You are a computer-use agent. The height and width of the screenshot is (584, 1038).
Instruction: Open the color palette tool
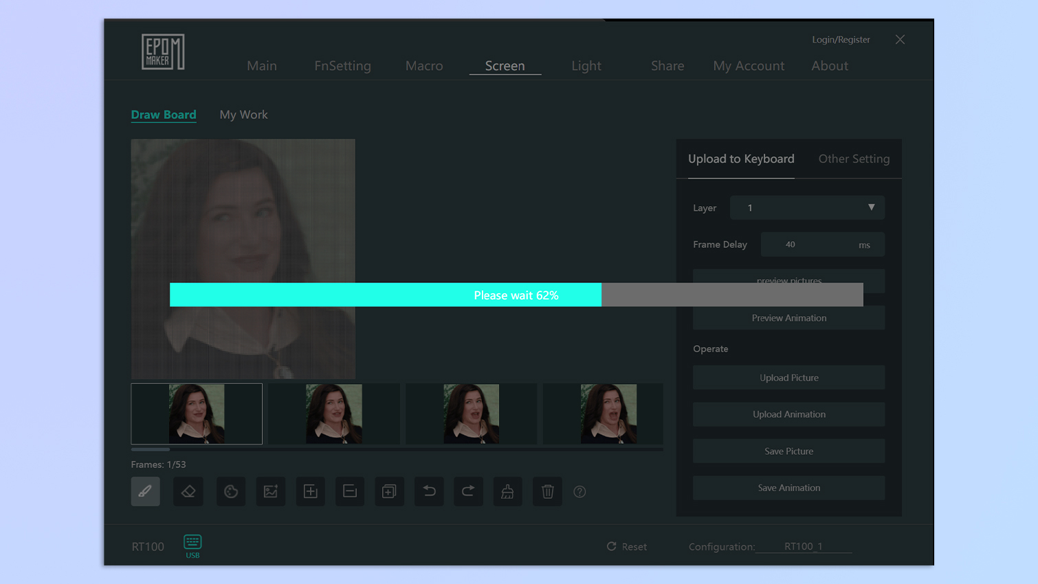(x=231, y=491)
